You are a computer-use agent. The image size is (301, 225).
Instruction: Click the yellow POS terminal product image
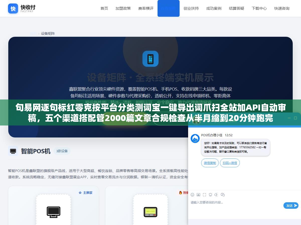[x=150, y=212]
